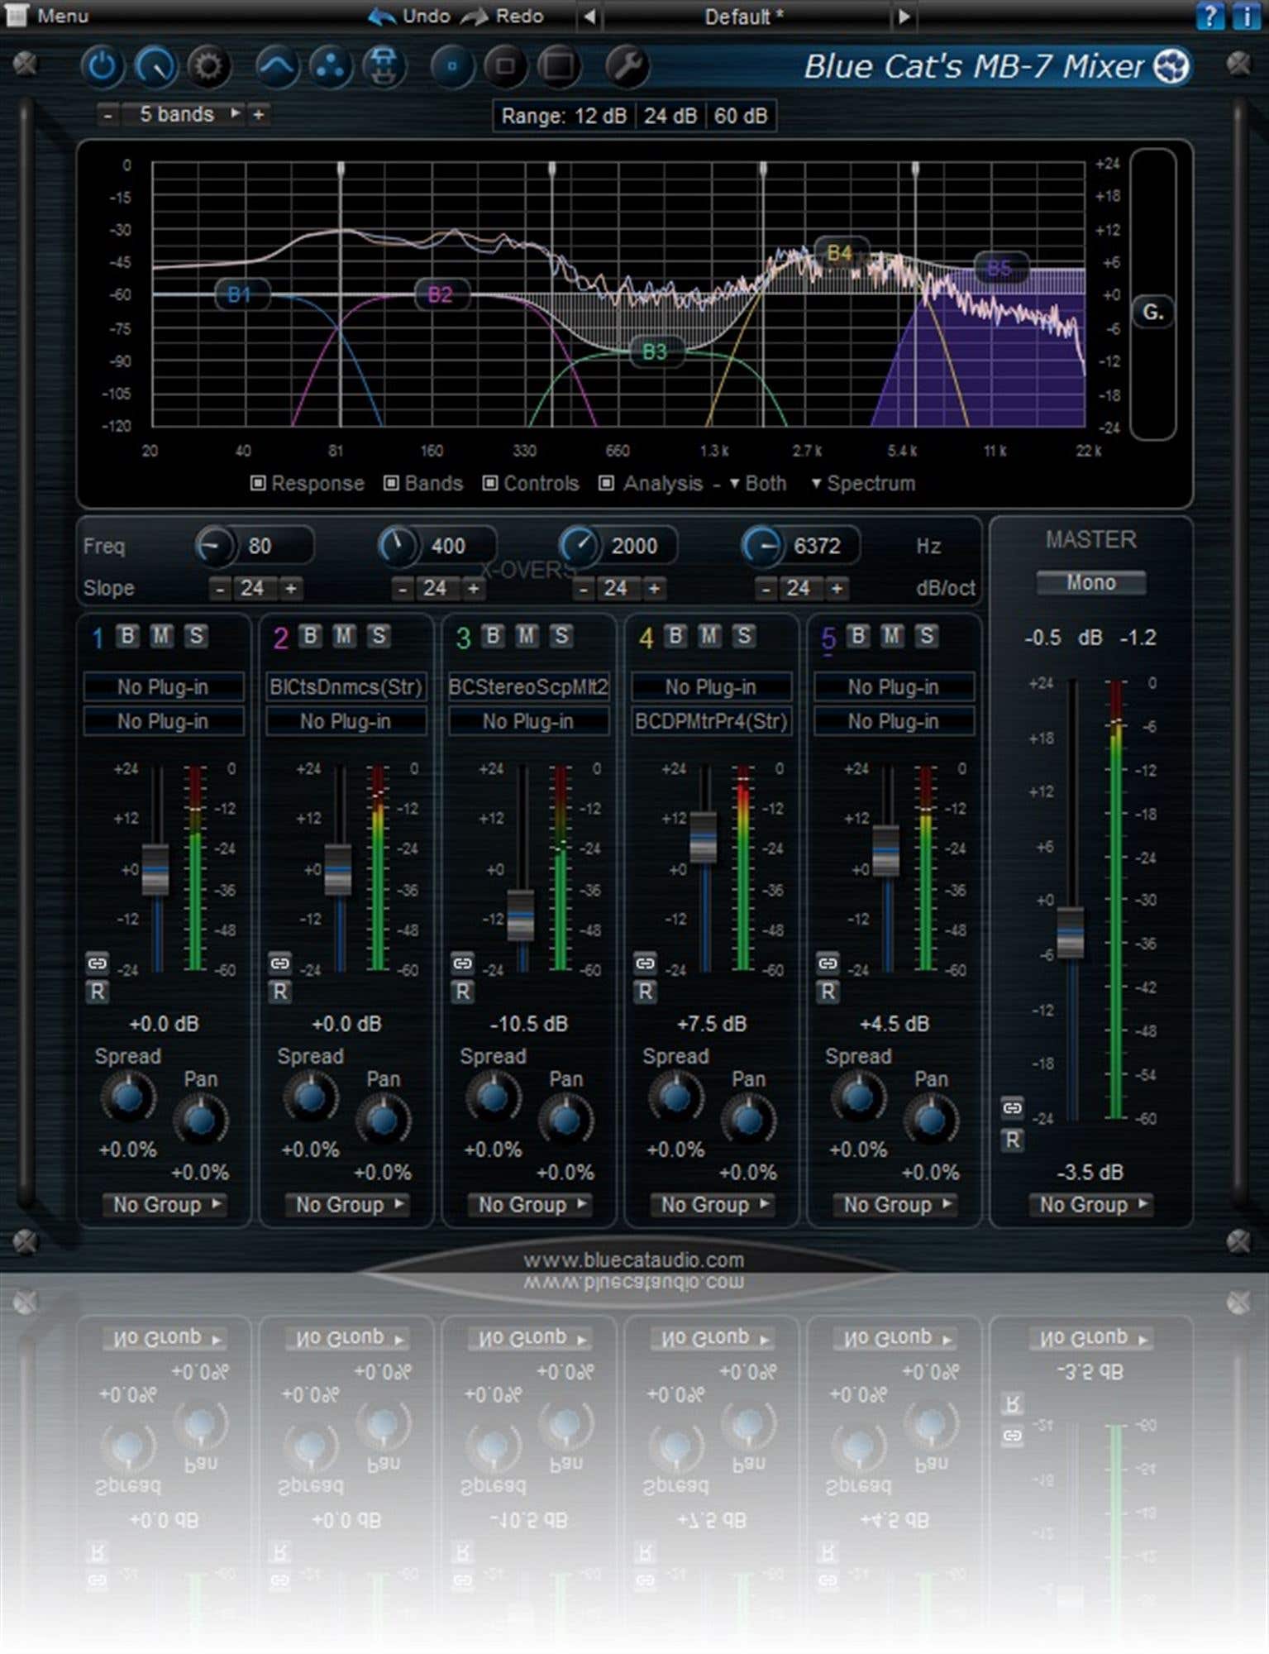Image resolution: width=1269 pixels, height=1654 pixels.
Task: Click band 1 Spread knob
Action: click(128, 1097)
